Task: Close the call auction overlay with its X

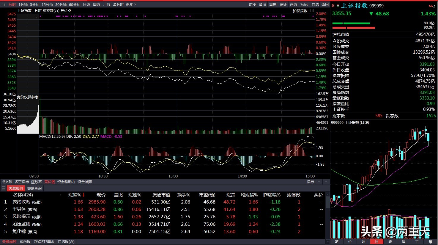Action: point(36,17)
